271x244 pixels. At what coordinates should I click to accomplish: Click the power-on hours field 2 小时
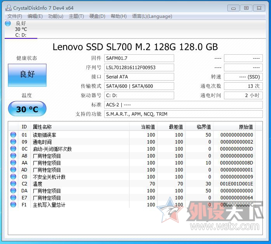pyautogui.click(x=243, y=95)
